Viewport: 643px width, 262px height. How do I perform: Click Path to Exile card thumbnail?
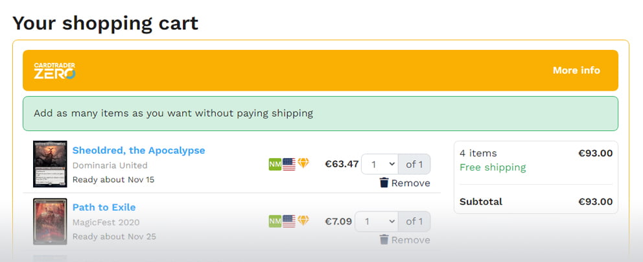click(50, 221)
